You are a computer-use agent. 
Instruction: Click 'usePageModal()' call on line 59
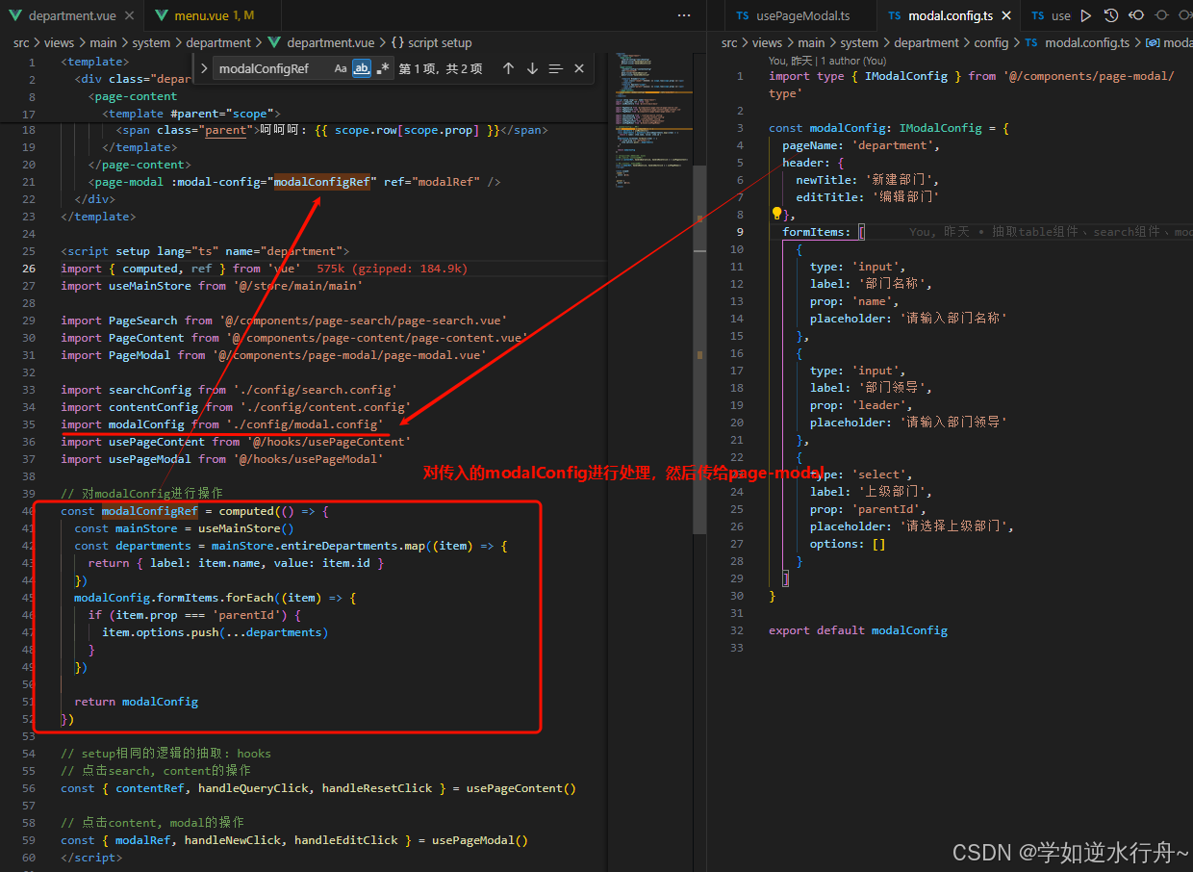(x=479, y=840)
